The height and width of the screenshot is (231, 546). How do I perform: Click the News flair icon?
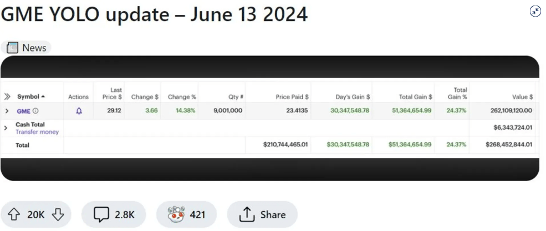(x=12, y=48)
